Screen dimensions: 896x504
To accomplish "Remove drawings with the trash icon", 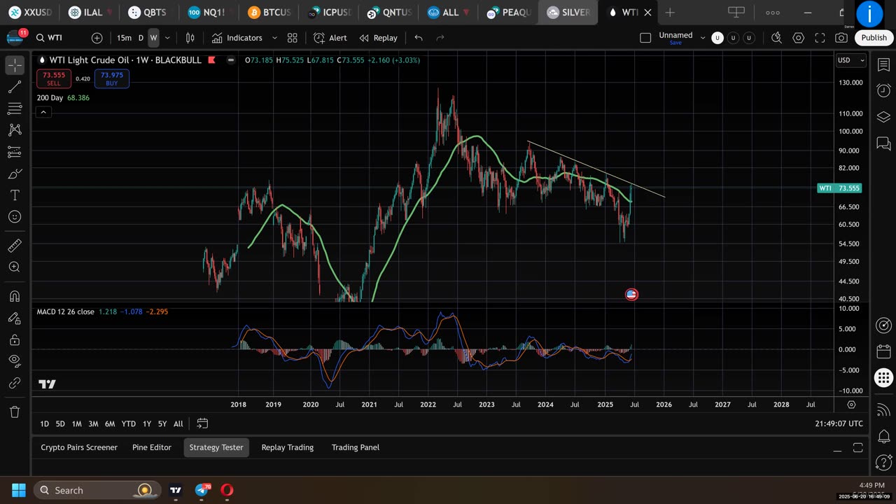I will coord(15,412).
